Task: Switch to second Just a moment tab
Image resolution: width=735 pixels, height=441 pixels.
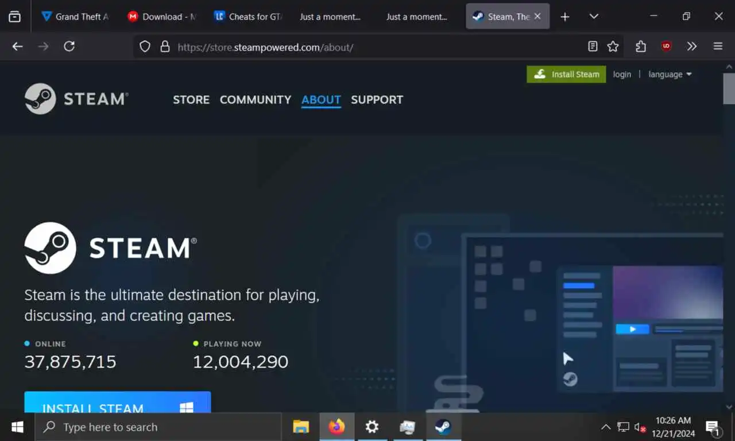Action: [x=417, y=17]
